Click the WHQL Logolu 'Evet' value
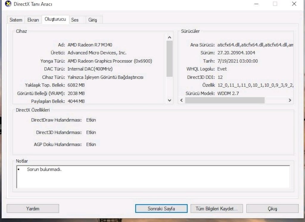The width and height of the screenshot is (305, 222). [222, 69]
